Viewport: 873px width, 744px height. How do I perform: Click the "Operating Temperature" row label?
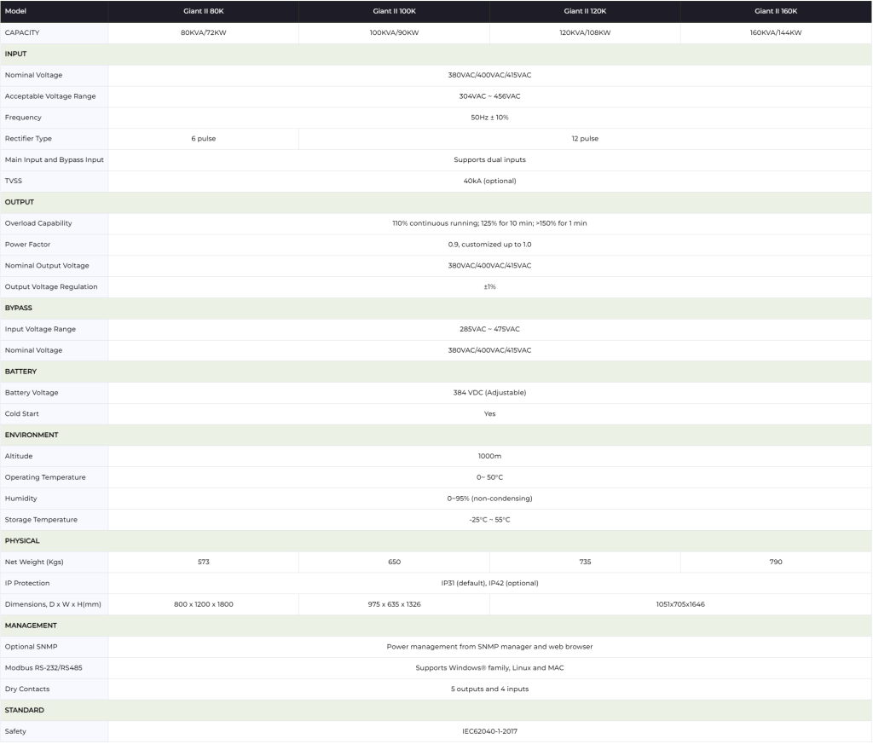click(45, 477)
